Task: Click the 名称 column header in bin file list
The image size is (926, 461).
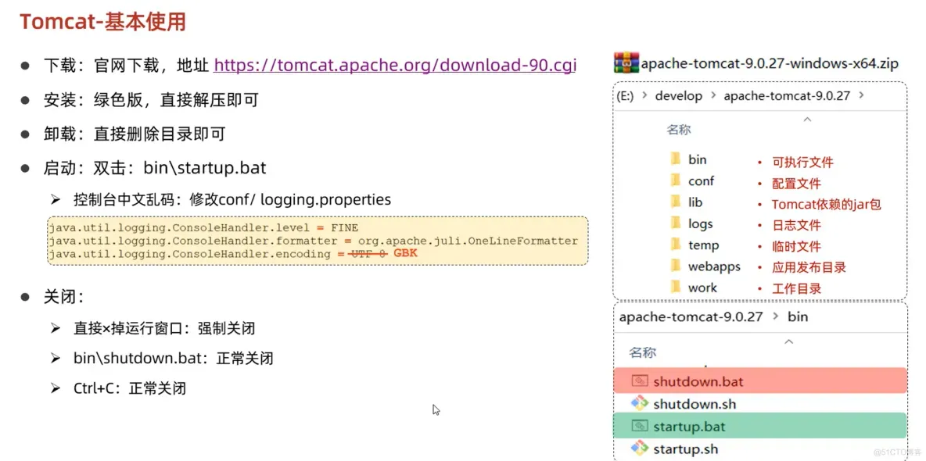Action: [642, 352]
